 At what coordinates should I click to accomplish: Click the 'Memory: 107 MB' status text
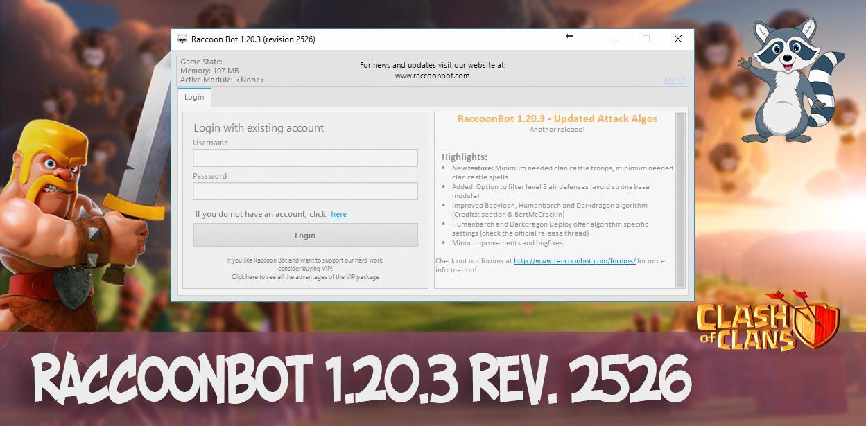209,71
